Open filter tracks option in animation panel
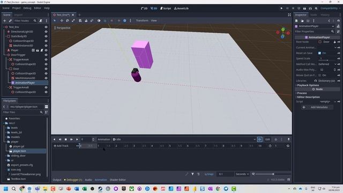Image resolution: width=343 pixels, height=193 pixels. click(x=192, y=174)
